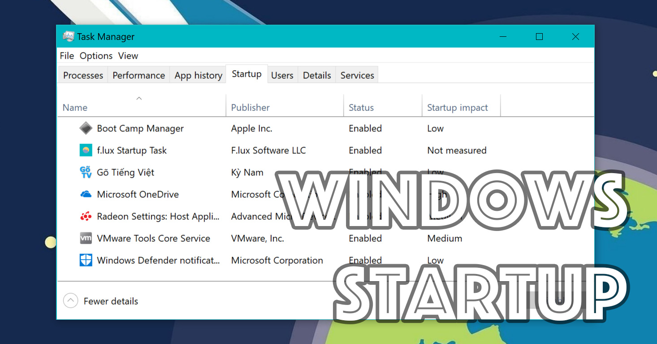The height and width of the screenshot is (344, 657).
Task: Open the View menu
Action: (128, 56)
